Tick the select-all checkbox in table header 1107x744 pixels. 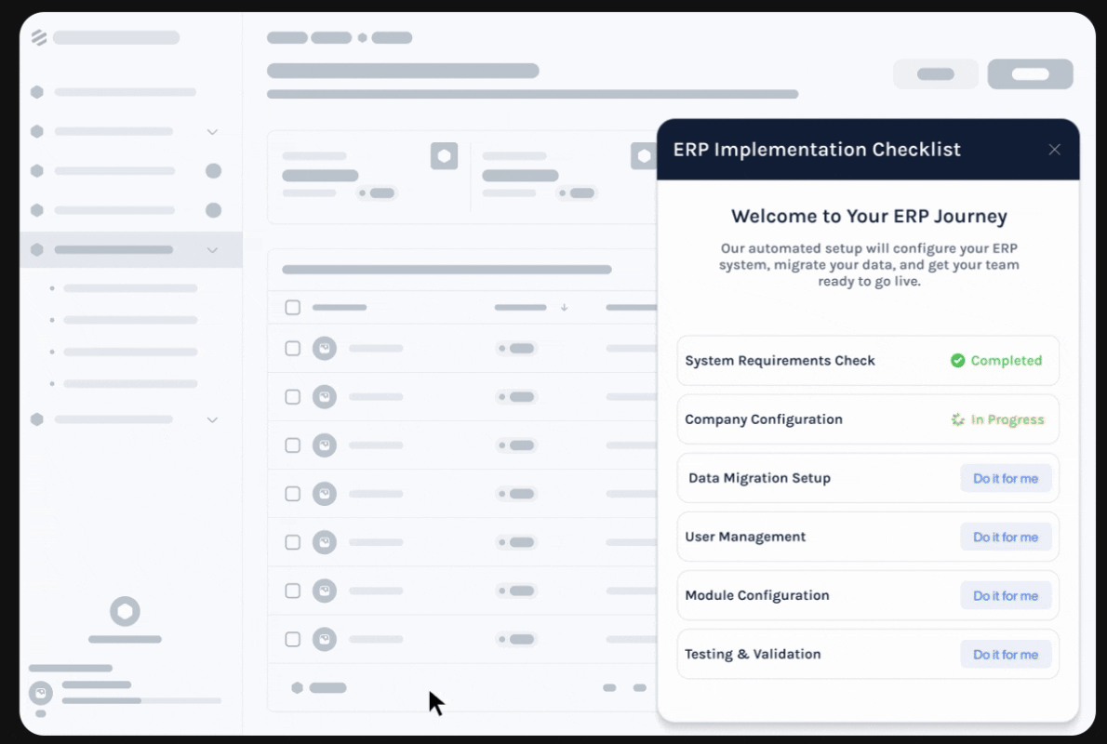coord(292,308)
